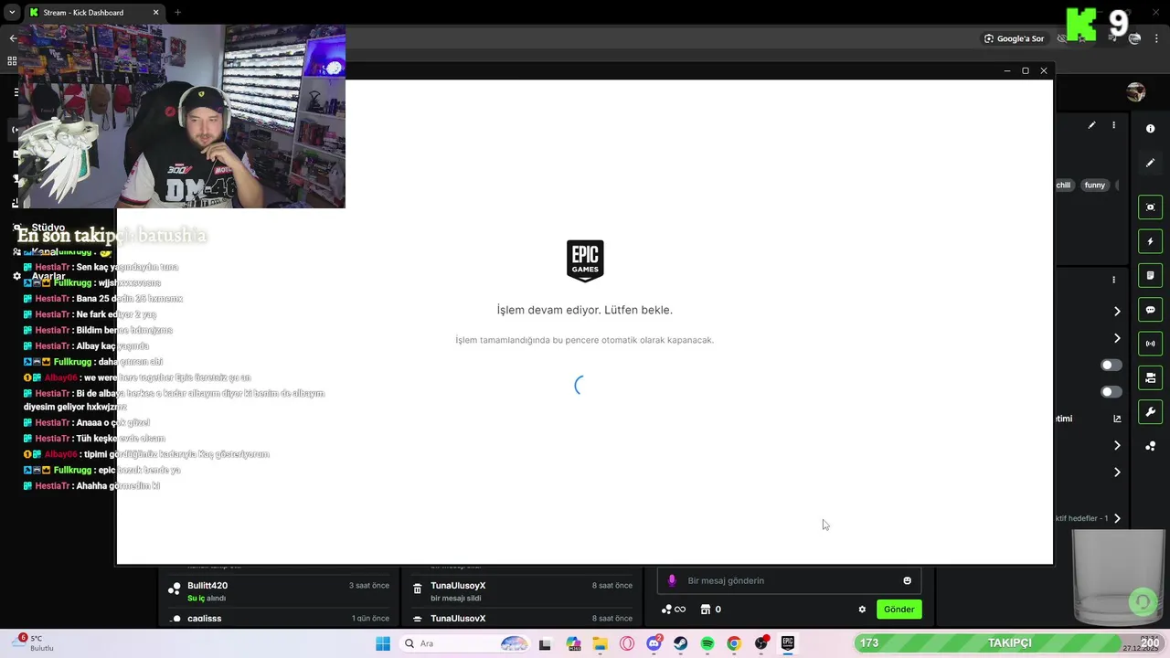The width and height of the screenshot is (1170, 658).
Task: Open the three-dot menu beside the stream info pencil
Action: click(1113, 125)
